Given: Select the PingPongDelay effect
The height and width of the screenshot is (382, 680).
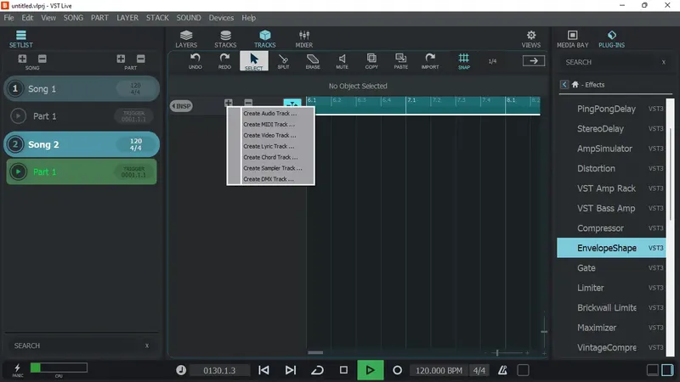Looking at the screenshot, I should pos(611,109).
